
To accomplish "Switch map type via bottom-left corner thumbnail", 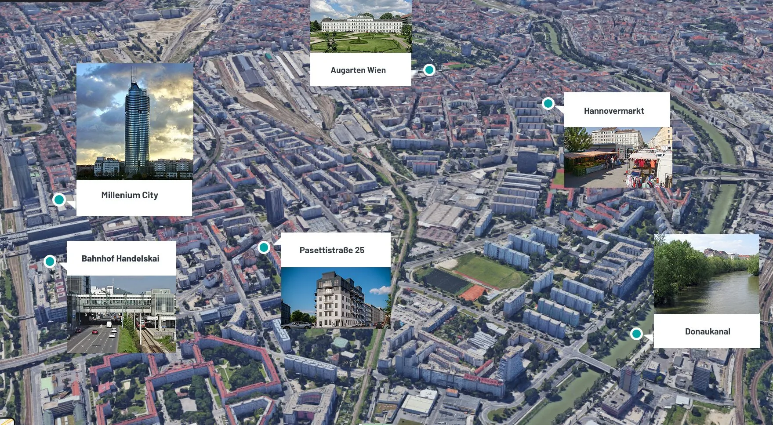I will point(5,421).
